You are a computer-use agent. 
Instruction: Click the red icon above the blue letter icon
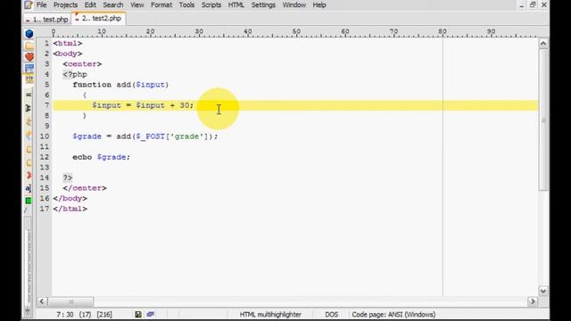29,176
